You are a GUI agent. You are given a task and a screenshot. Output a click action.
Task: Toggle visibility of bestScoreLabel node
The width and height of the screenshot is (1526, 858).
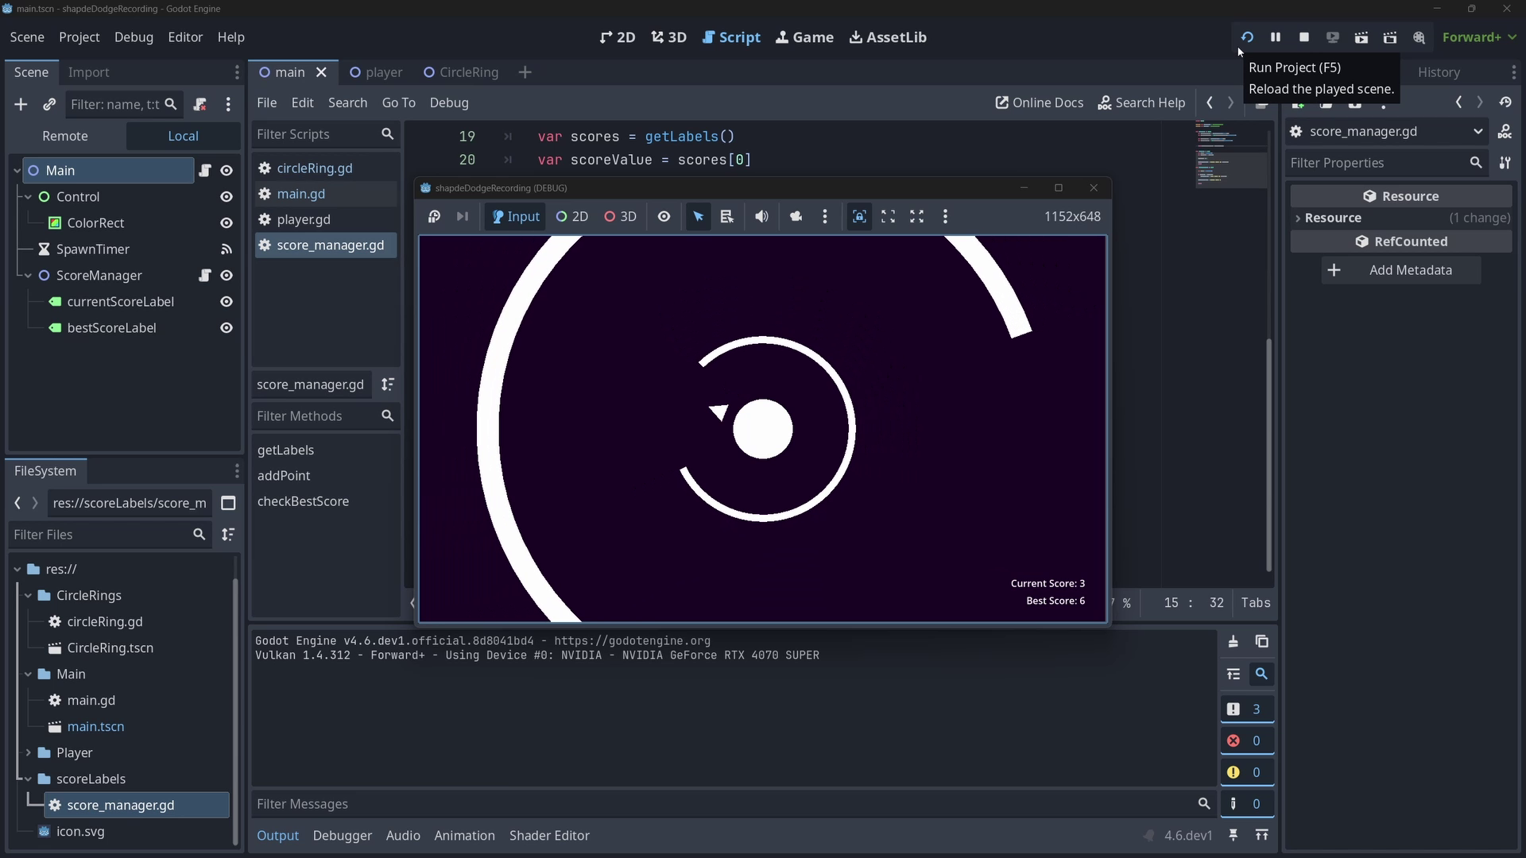(x=227, y=328)
